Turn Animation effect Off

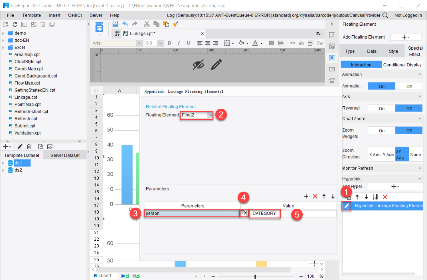pyautogui.click(x=409, y=86)
